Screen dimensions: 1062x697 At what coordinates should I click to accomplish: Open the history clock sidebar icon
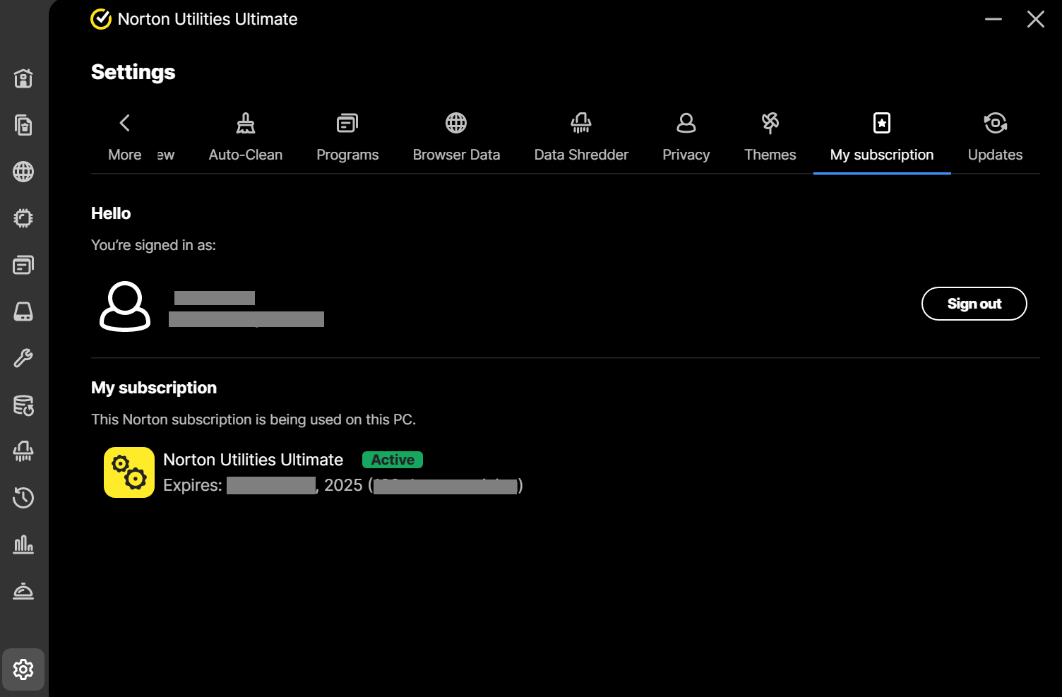click(x=23, y=498)
